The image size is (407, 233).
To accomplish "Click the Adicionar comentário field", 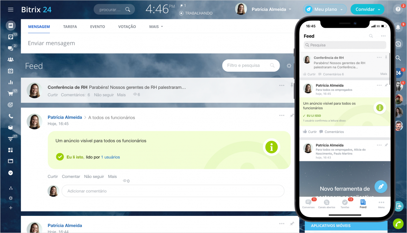I will coord(173,191).
